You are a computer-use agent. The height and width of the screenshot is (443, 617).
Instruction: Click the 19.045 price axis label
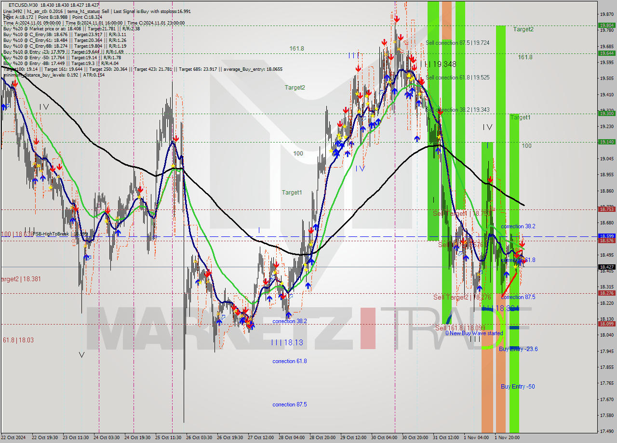606,158
